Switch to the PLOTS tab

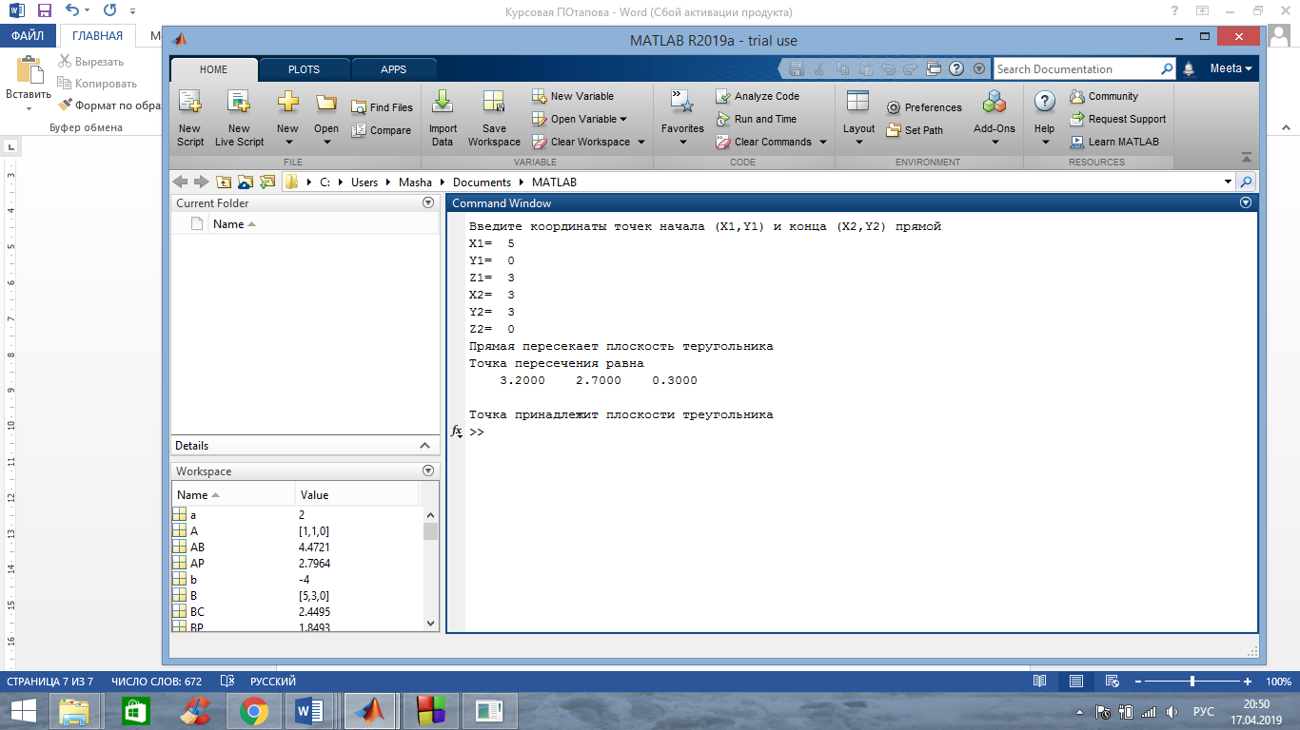305,69
